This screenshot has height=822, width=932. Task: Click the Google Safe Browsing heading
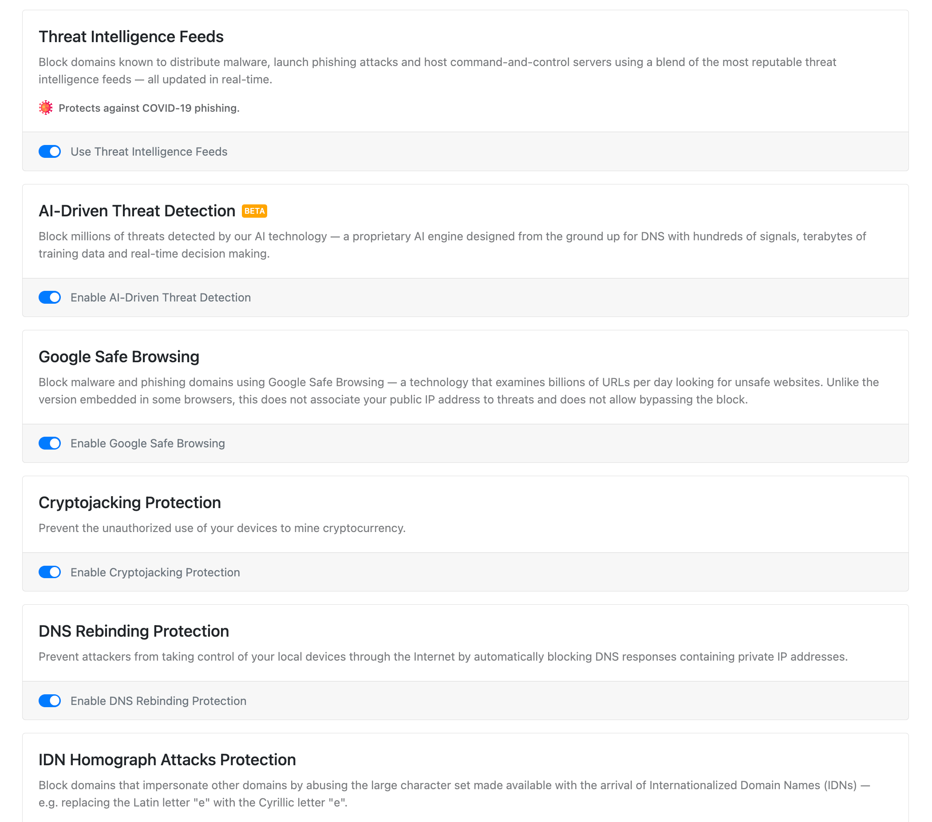point(119,356)
